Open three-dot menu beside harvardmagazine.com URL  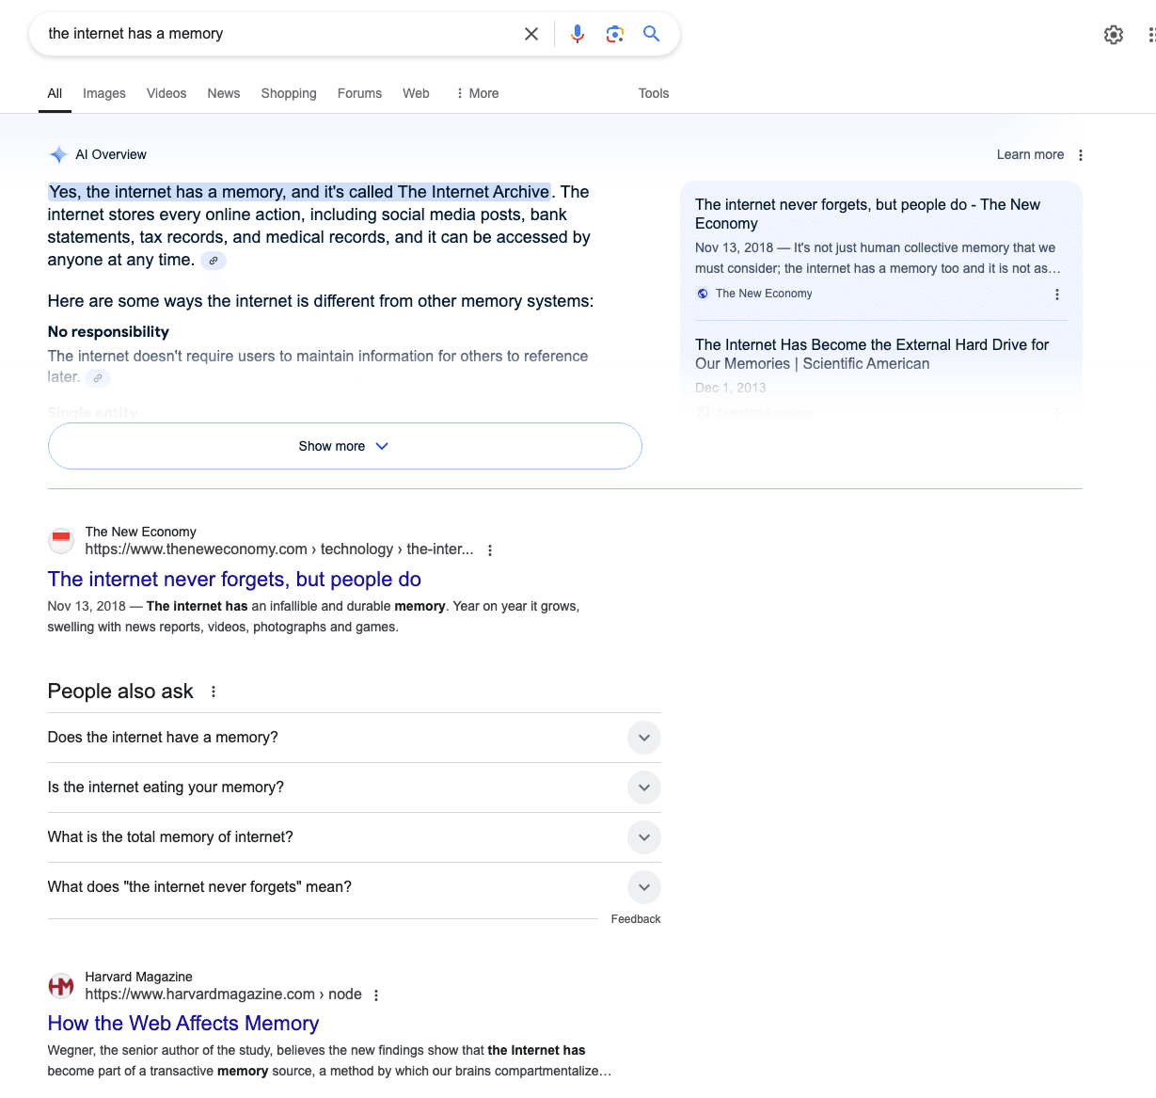[x=376, y=995]
